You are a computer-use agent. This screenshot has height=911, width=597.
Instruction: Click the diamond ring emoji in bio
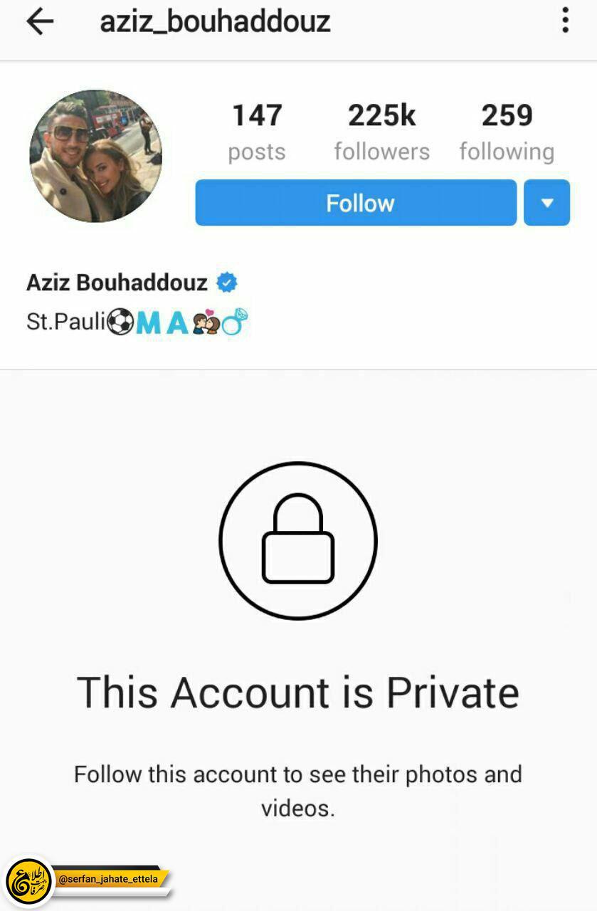[x=234, y=322]
